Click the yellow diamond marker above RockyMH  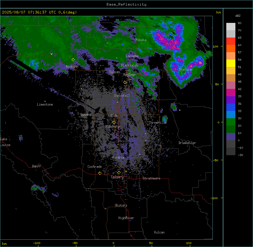[x=73, y=60]
